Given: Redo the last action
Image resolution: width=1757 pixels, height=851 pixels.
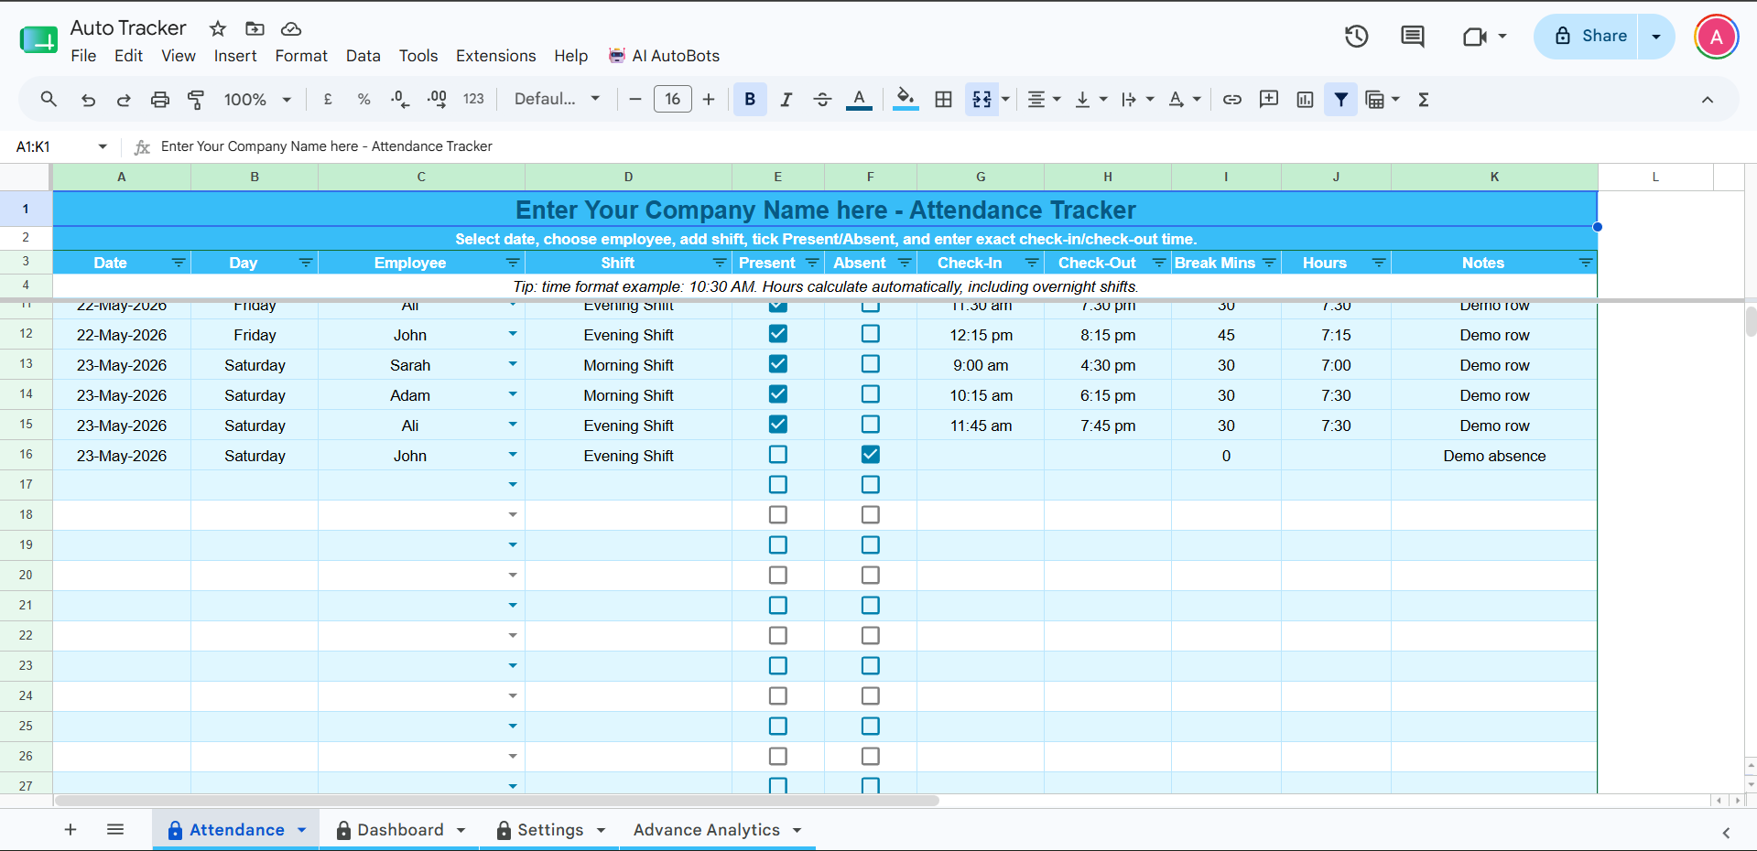Looking at the screenshot, I should [124, 100].
